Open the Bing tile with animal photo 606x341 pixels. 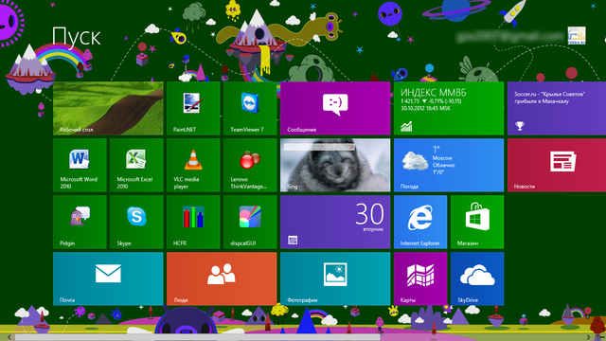(x=335, y=165)
